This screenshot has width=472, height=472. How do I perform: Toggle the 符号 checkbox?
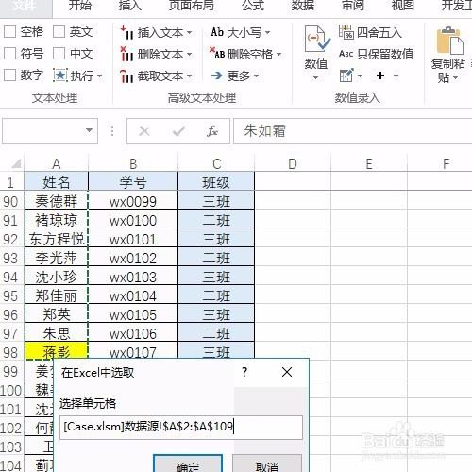point(9,54)
